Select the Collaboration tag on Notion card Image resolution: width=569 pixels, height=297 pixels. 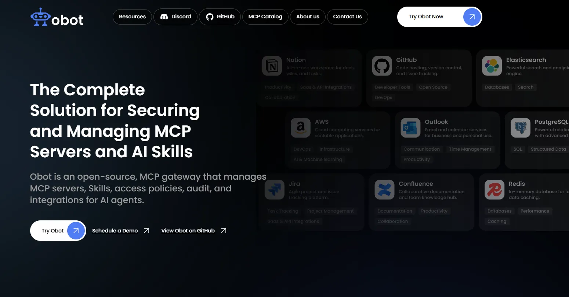click(280, 98)
